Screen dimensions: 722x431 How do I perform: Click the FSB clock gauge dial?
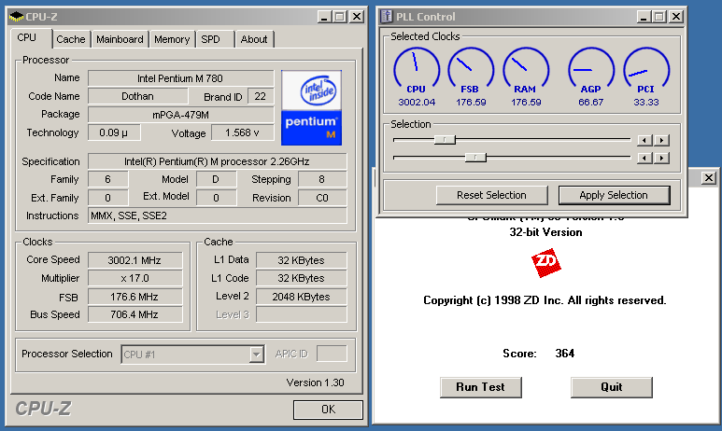pos(471,68)
